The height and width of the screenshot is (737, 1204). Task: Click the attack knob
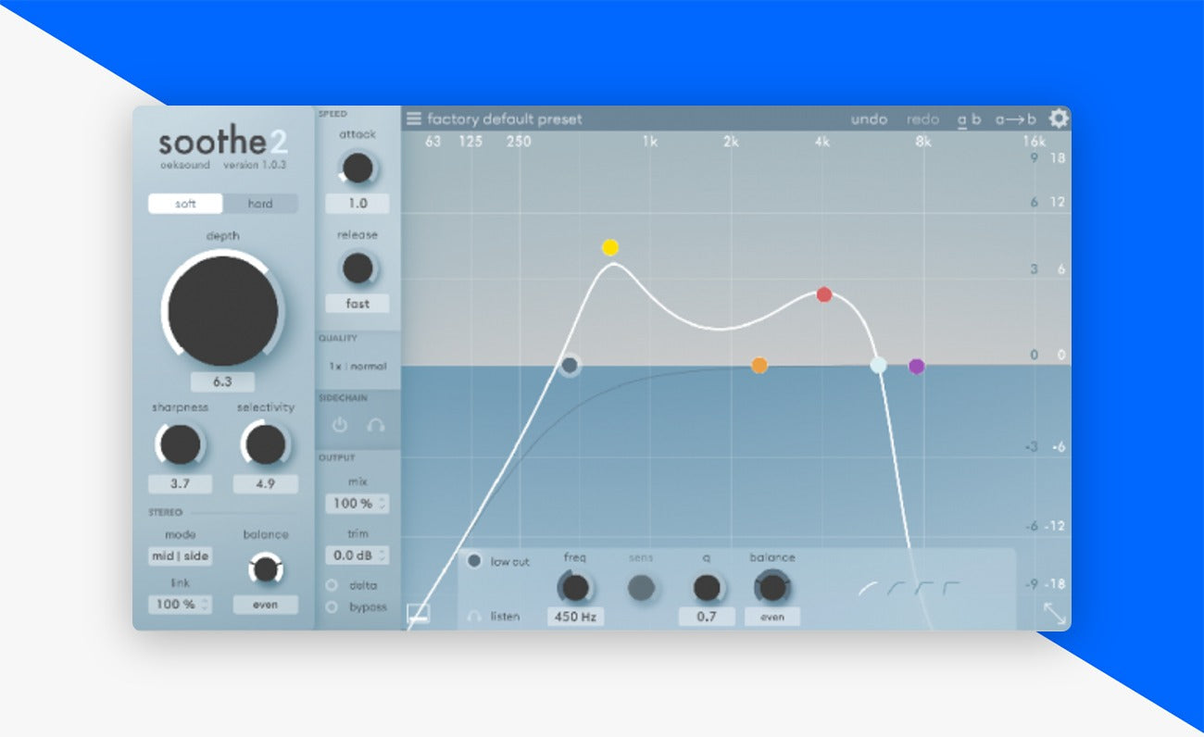click(x=357, y=168)
